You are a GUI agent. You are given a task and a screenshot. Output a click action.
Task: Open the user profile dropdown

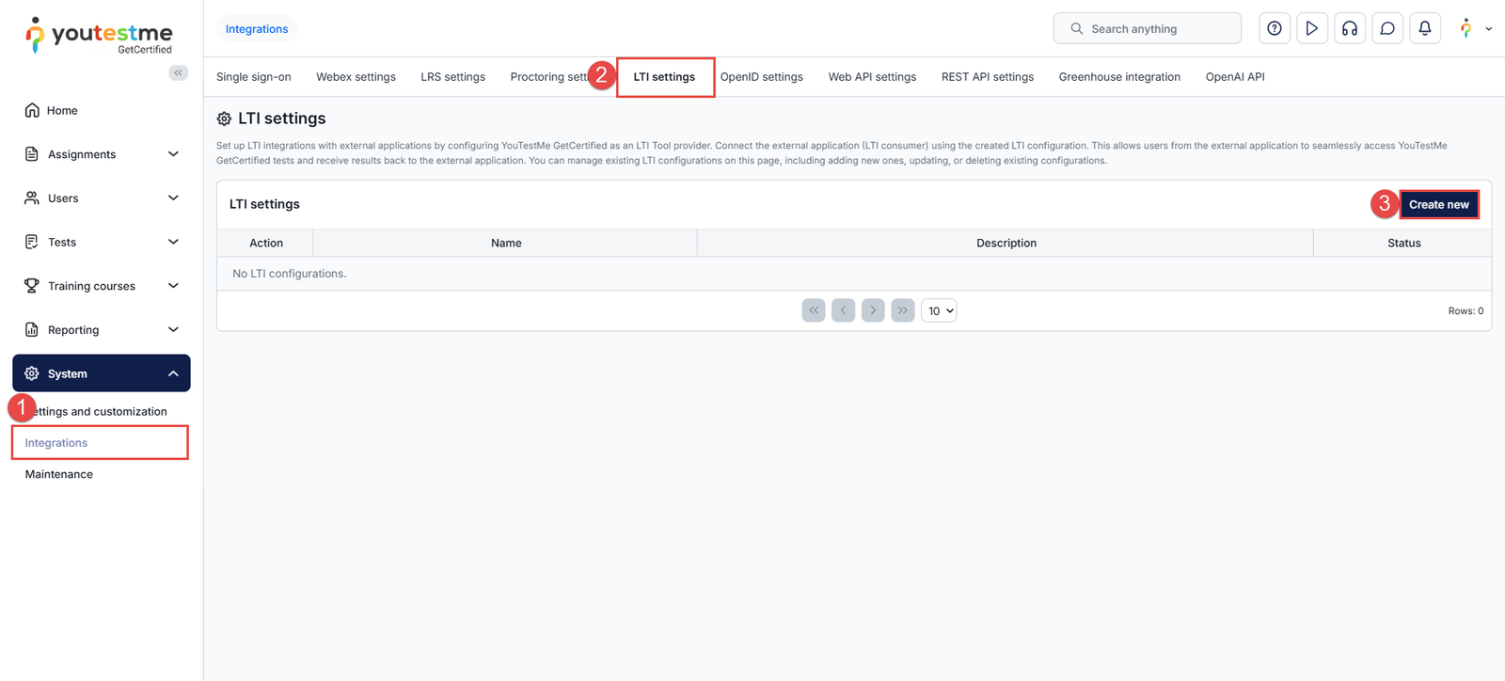1475,28
